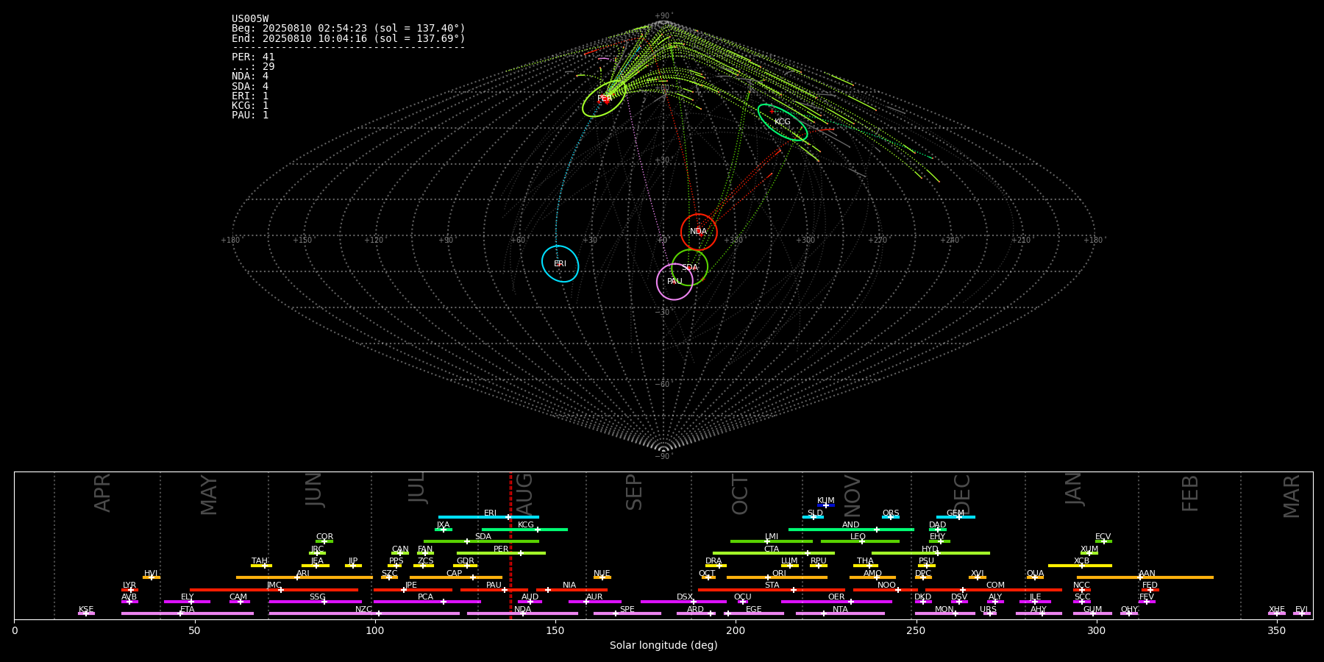Image resolution: width=1324 pixels, height=662 pixels.
Task: Click the ORS shower label in timeline
Action: [891, 513]
